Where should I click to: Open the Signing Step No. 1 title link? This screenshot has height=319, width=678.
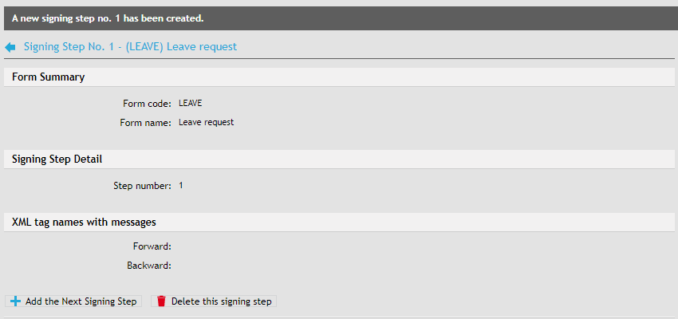click(x=130, y=47)
